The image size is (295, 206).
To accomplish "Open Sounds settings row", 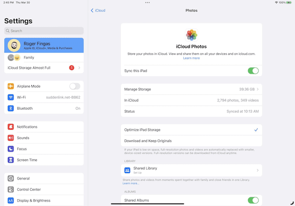I will [x=44, y=138].
